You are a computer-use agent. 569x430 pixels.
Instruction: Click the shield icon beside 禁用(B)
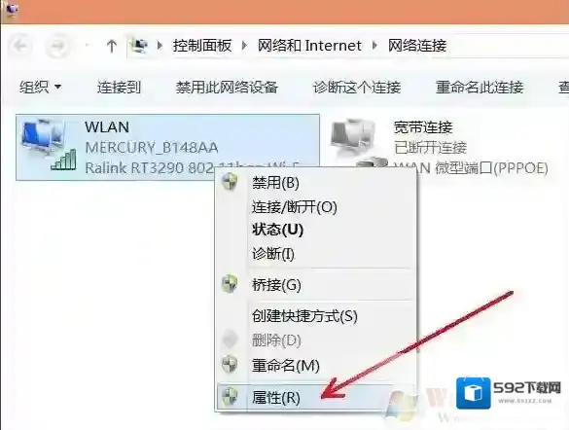tap(231, 181)
